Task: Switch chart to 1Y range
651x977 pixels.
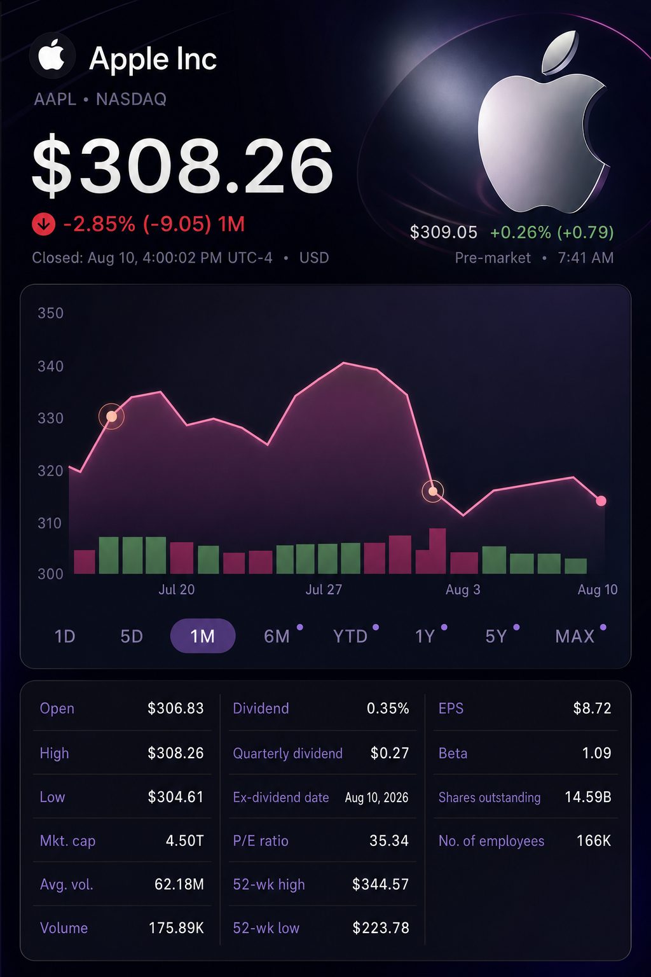Action: (x=425, y=636)
